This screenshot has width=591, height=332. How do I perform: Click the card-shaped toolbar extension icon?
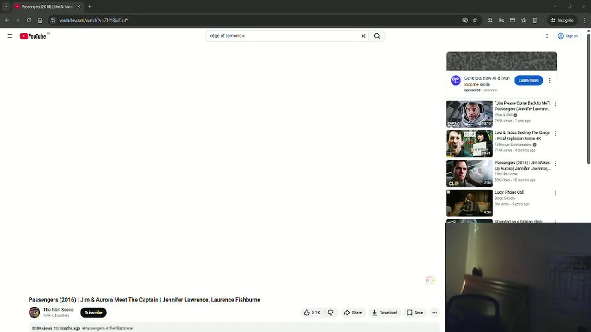coord(513,20)
